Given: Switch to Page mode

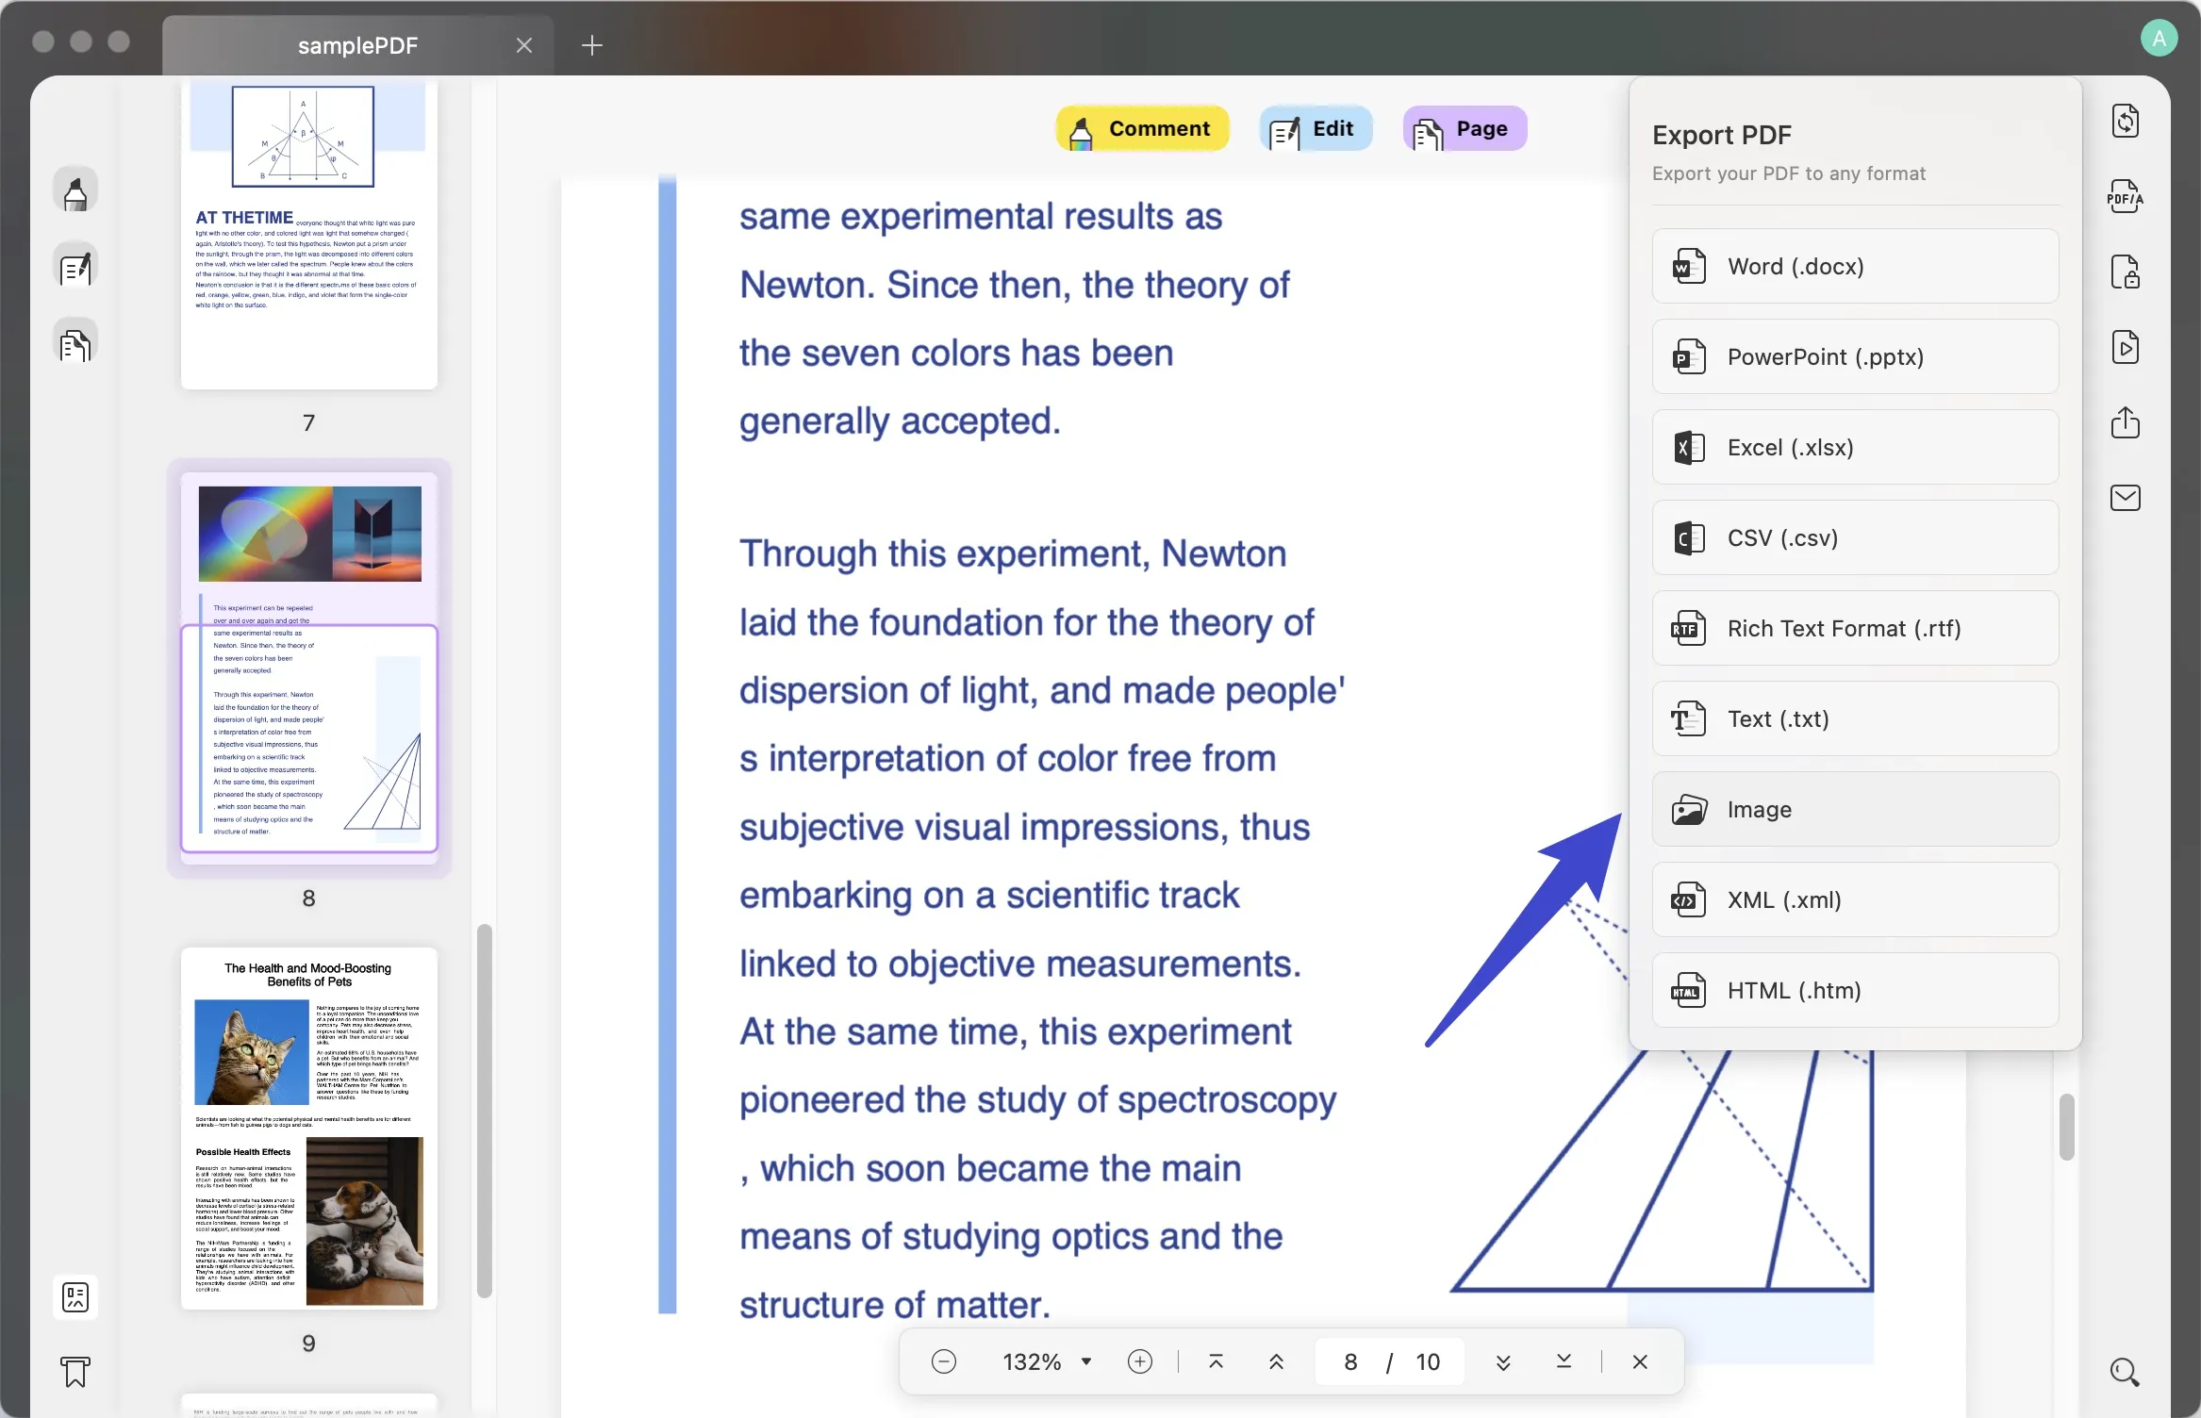Looking at the screenshot, I should coord(1465,129).
